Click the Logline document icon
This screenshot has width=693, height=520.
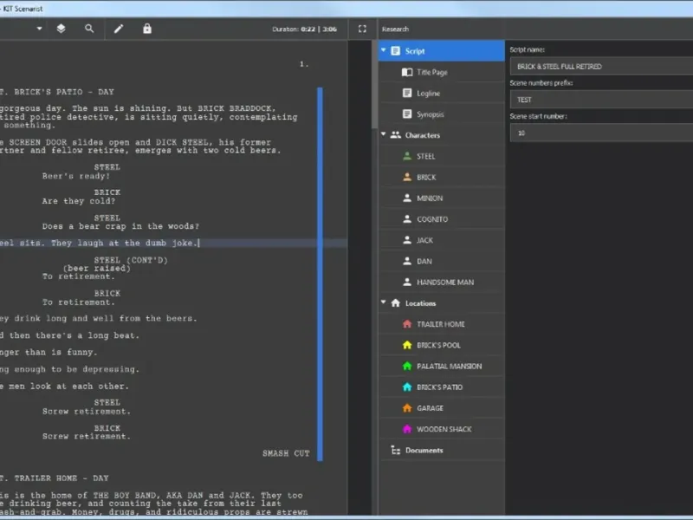click(407, 93)
